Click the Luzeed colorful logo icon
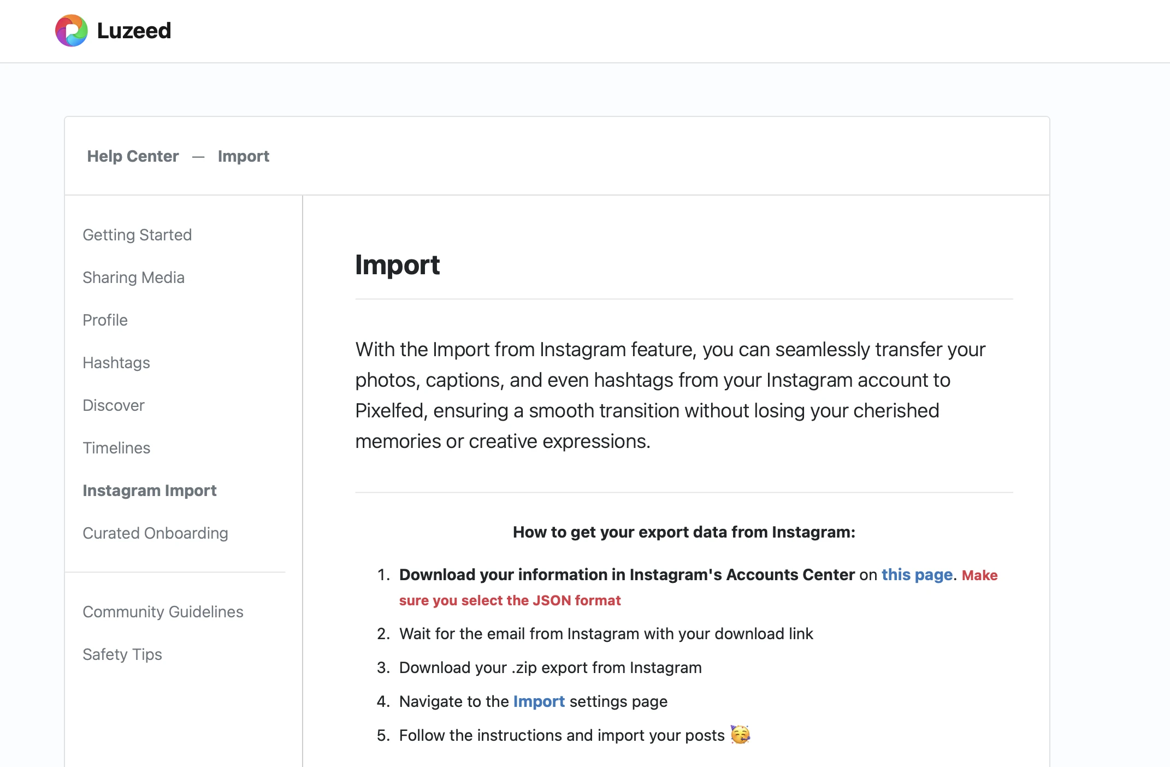1170x767 pixels. click(x=72, y=31)
